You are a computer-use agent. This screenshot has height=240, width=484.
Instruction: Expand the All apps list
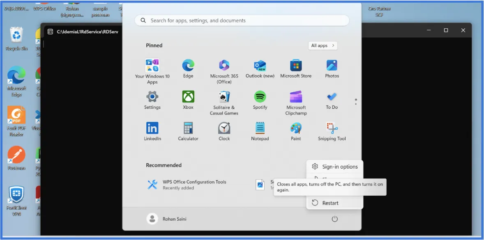coord(323,46)
